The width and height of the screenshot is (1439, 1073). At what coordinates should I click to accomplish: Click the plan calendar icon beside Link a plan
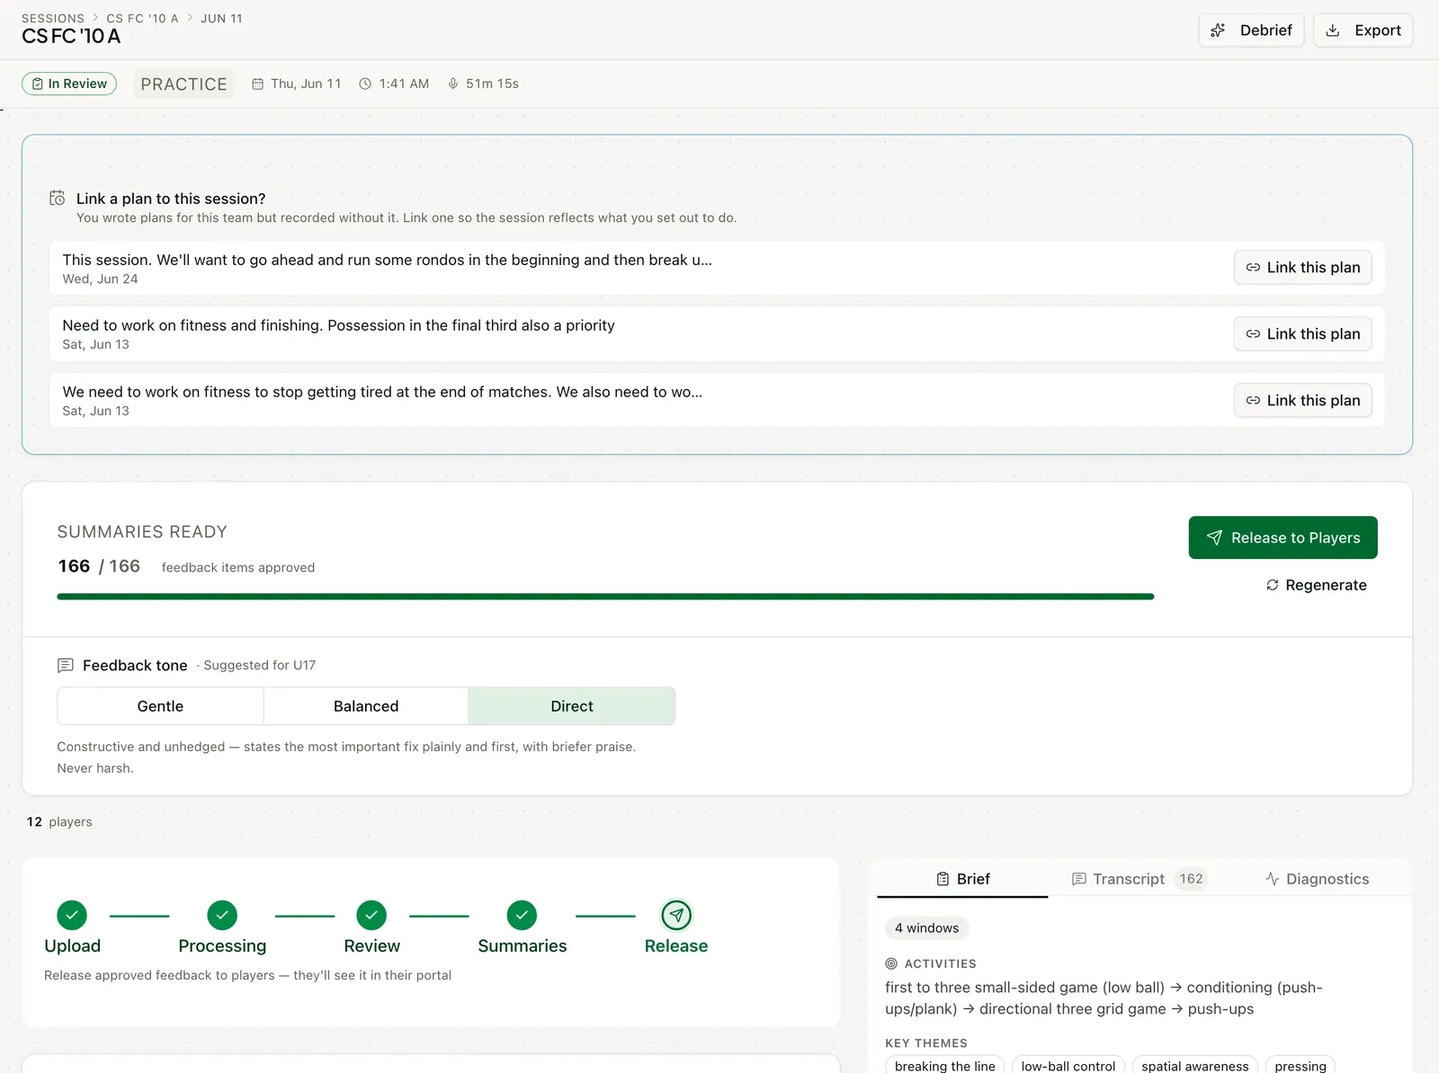(58, 198)
